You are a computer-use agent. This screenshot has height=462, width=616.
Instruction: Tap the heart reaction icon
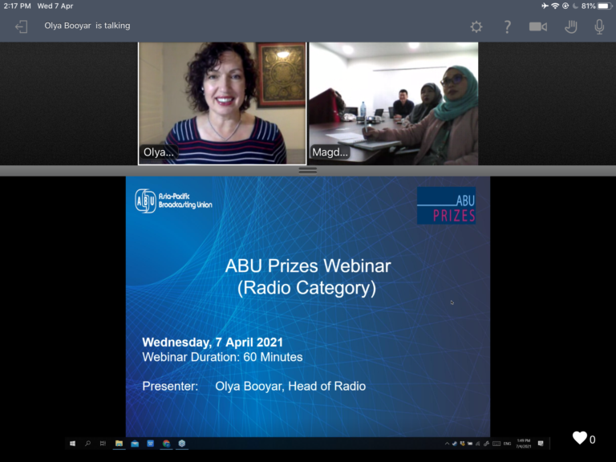pyautogui.click(x=579, y=438)
